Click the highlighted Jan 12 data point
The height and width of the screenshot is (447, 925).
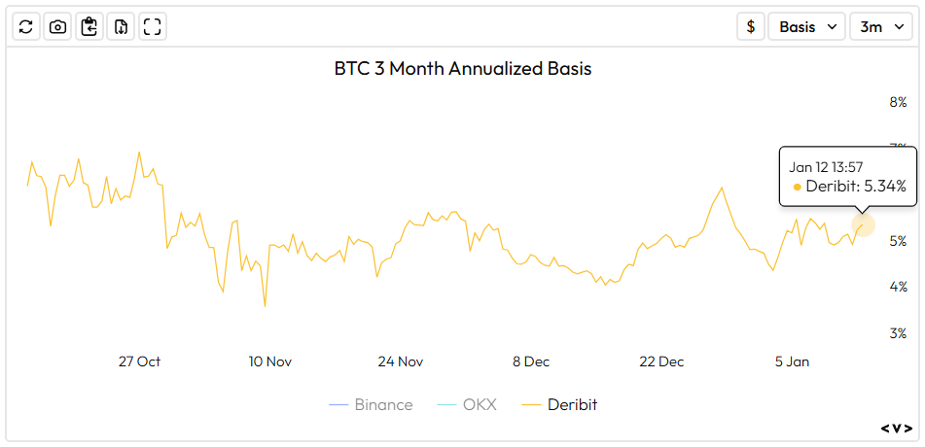point(863,225)
